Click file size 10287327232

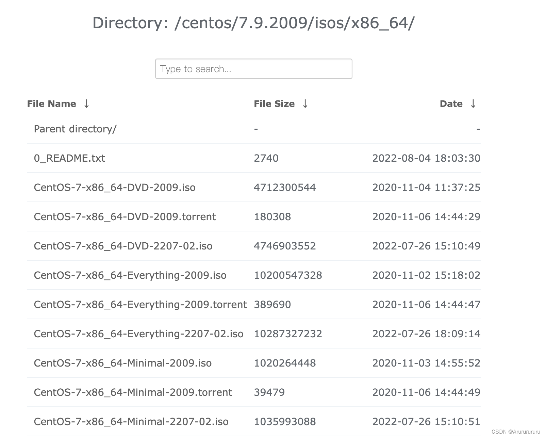[x=288, y=334]
